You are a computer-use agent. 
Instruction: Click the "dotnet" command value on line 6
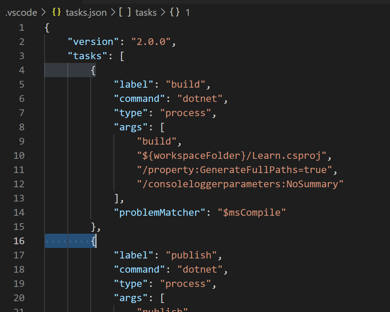pos(200,99)
